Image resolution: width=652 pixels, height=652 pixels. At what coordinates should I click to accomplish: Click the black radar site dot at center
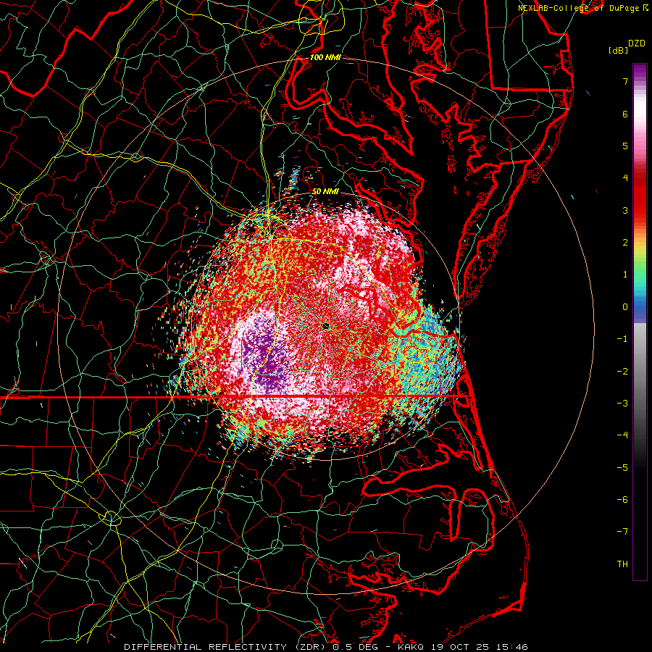tap(326, 327)
